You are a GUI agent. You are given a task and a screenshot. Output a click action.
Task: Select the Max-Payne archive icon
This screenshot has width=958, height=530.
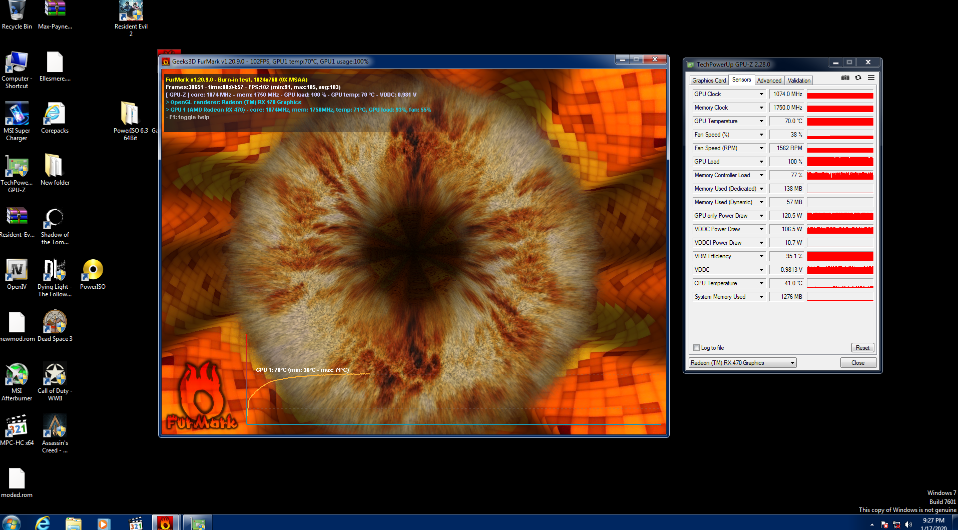pyautogui.click(x=55, y=16)
